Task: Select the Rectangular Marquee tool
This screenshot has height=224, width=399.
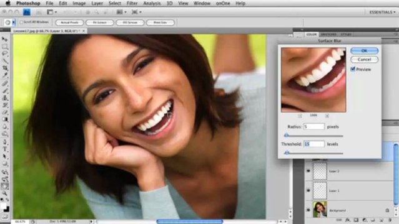Action: point(5,47)
